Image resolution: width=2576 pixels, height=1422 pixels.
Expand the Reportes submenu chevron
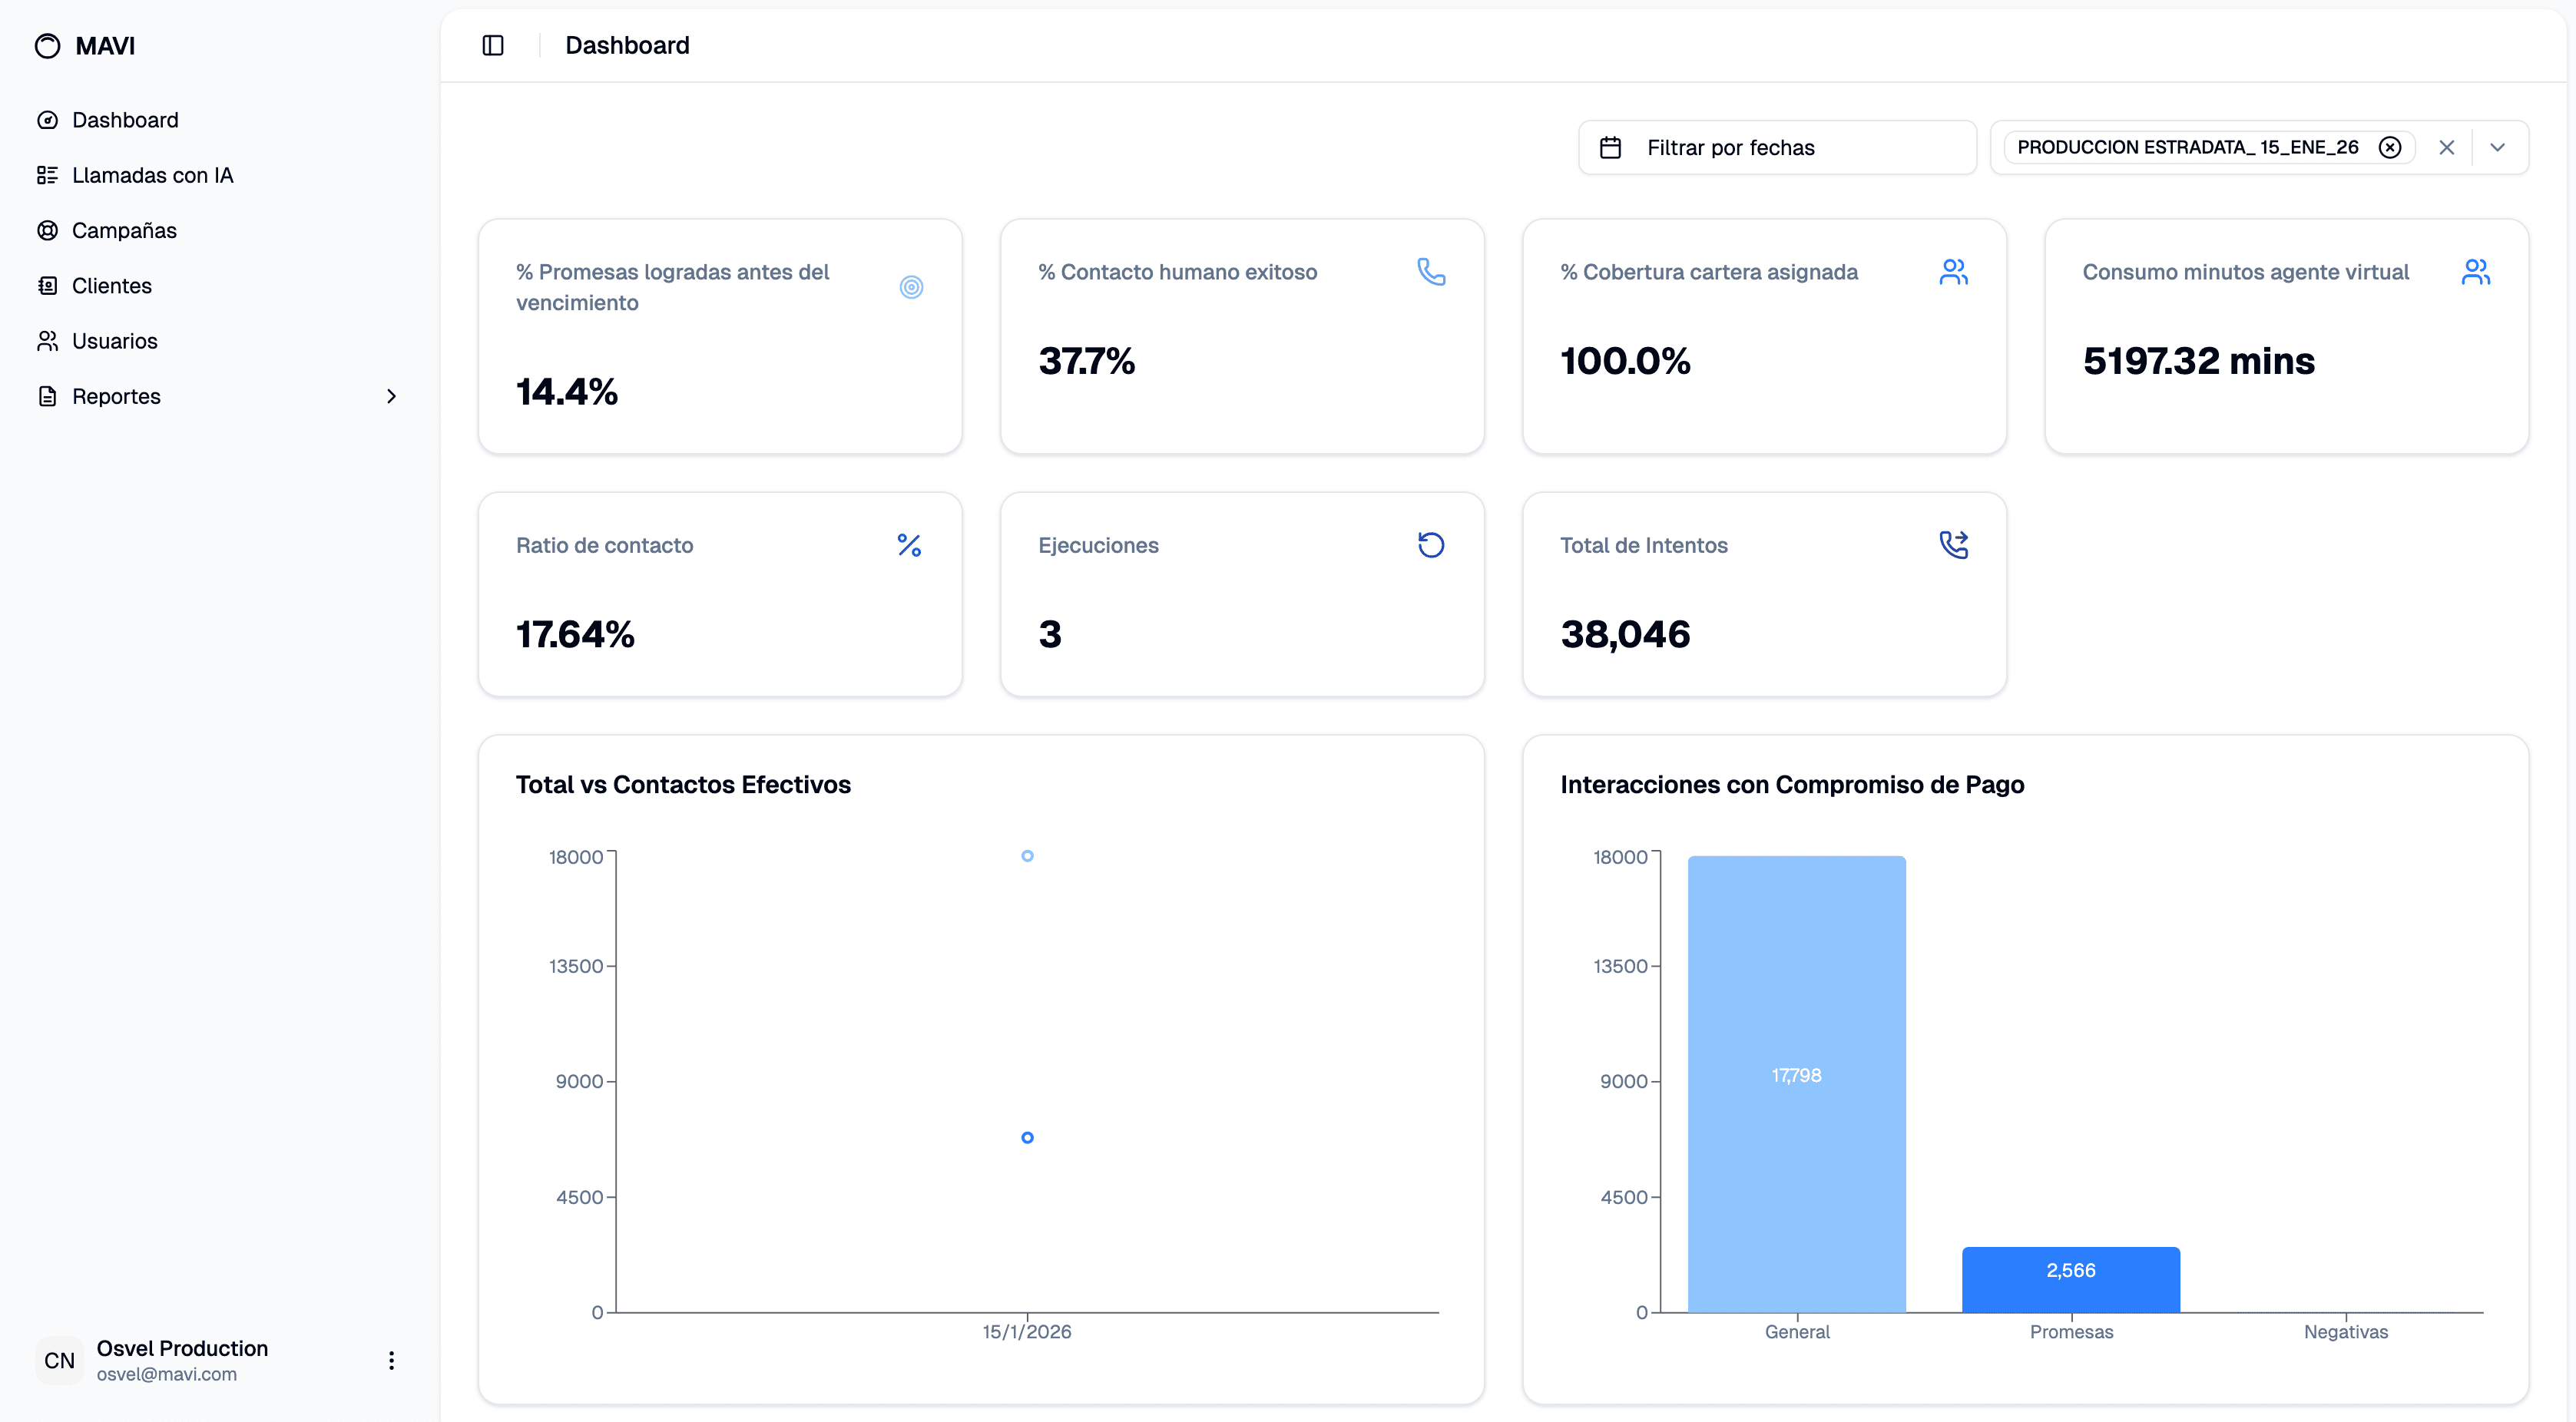pyautogui.click(x=391, y=397)
